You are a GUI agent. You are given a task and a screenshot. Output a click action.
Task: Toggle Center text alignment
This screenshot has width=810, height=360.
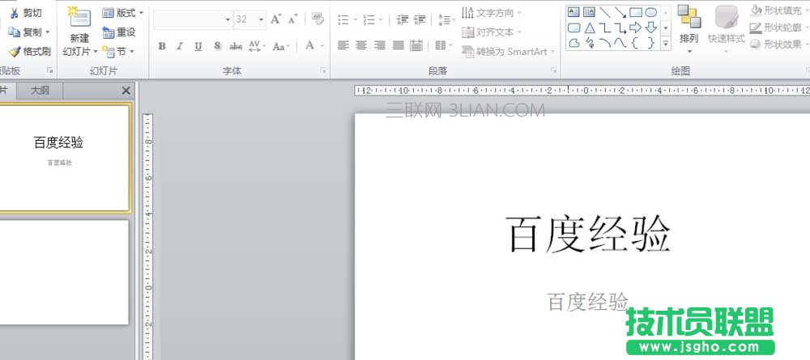click(361, 46)
